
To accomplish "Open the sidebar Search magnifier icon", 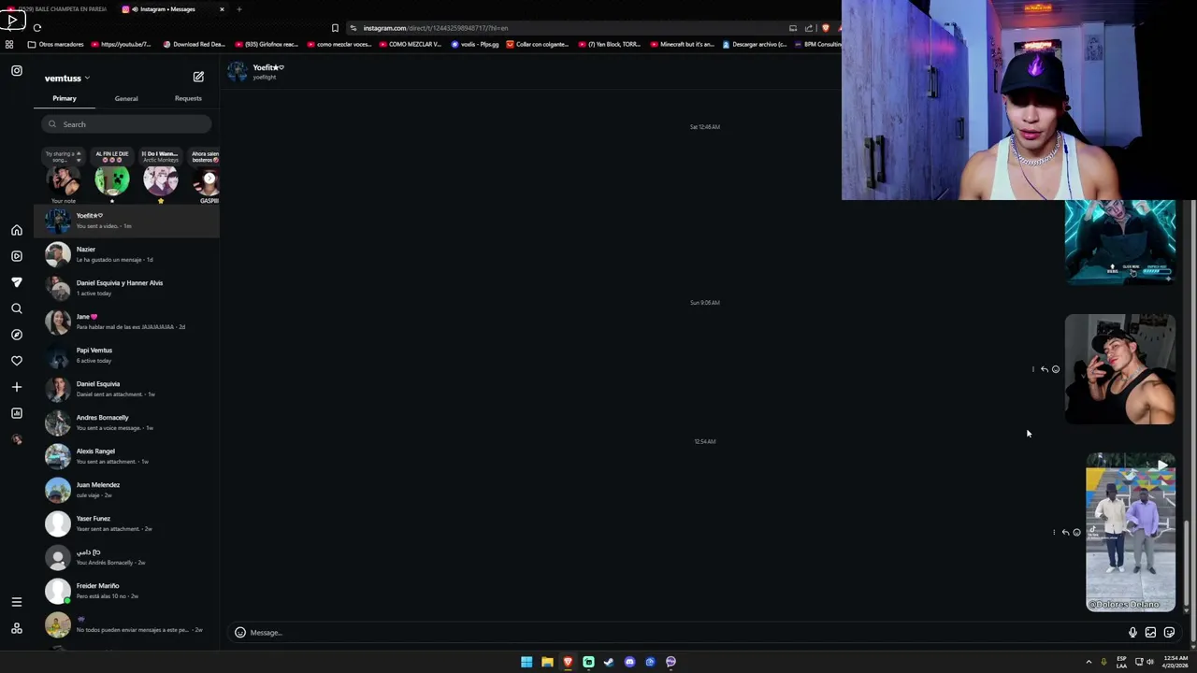I will [17, 308].
